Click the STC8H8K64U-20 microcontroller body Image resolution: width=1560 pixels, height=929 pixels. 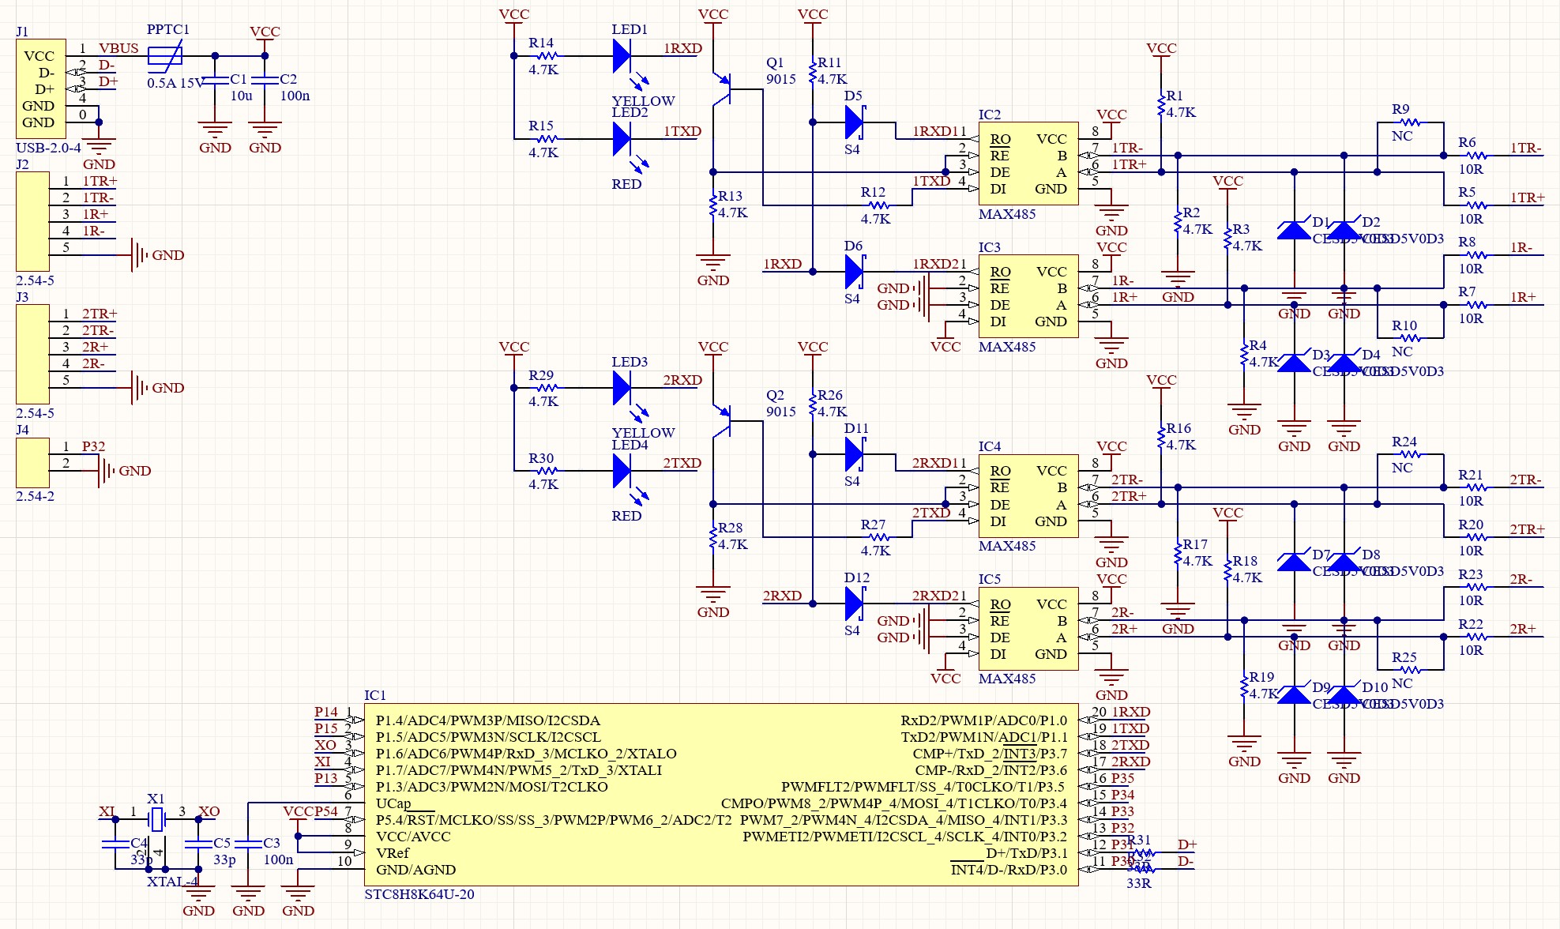(720, 794)
